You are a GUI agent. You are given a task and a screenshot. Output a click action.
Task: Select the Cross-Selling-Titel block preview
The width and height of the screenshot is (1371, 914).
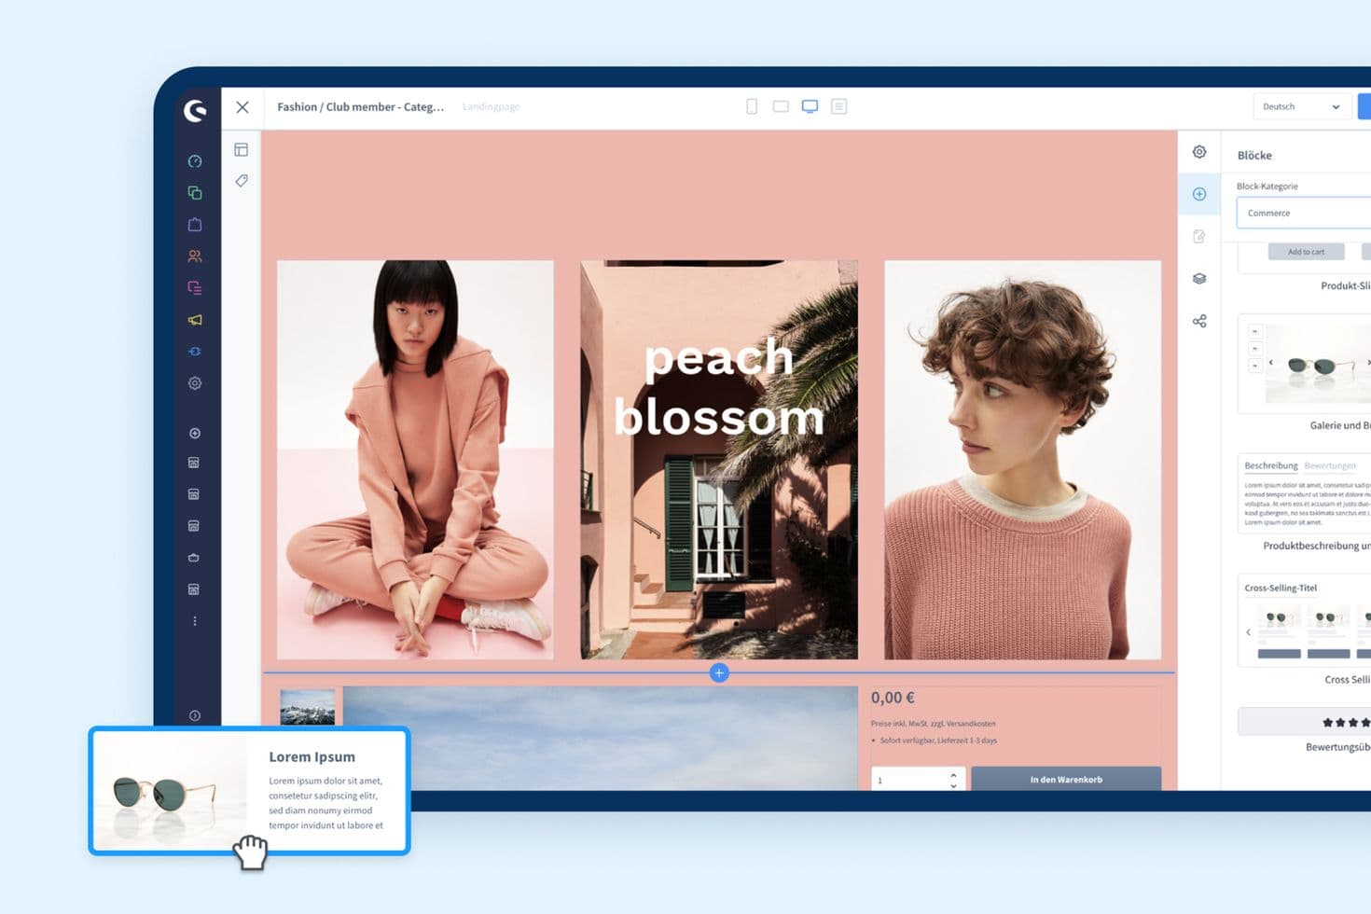tap(1306, 620)
